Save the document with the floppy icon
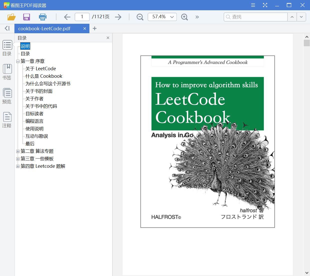This screenshot has height=276, width=310. click(26, 17)
